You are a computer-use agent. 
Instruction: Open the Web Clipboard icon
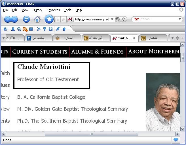tap(51, 29)
